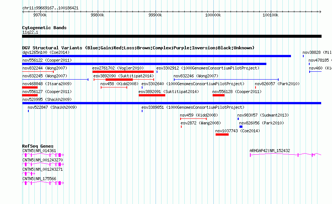Open nsv556128 (Cooper2011) variant label
The width and height of the screenshot is (332, 204).
tap(237, 92)
